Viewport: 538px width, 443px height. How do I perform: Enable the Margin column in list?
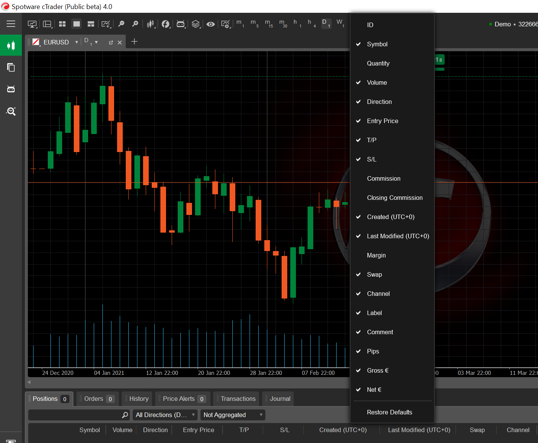(376, 255)
